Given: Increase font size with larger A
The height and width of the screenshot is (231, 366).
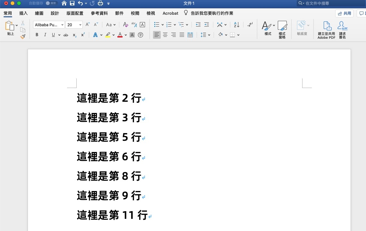Looking at the screenshot, I should [x=88, y=24].
